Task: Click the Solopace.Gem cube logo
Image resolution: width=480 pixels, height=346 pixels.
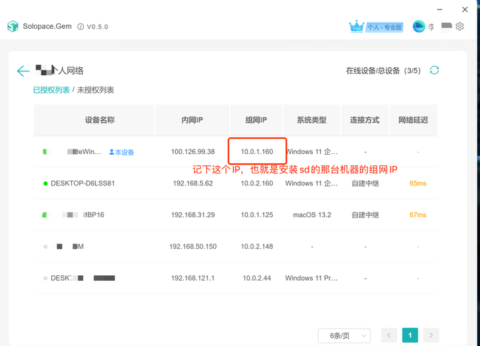Action: tap(13, 26)
